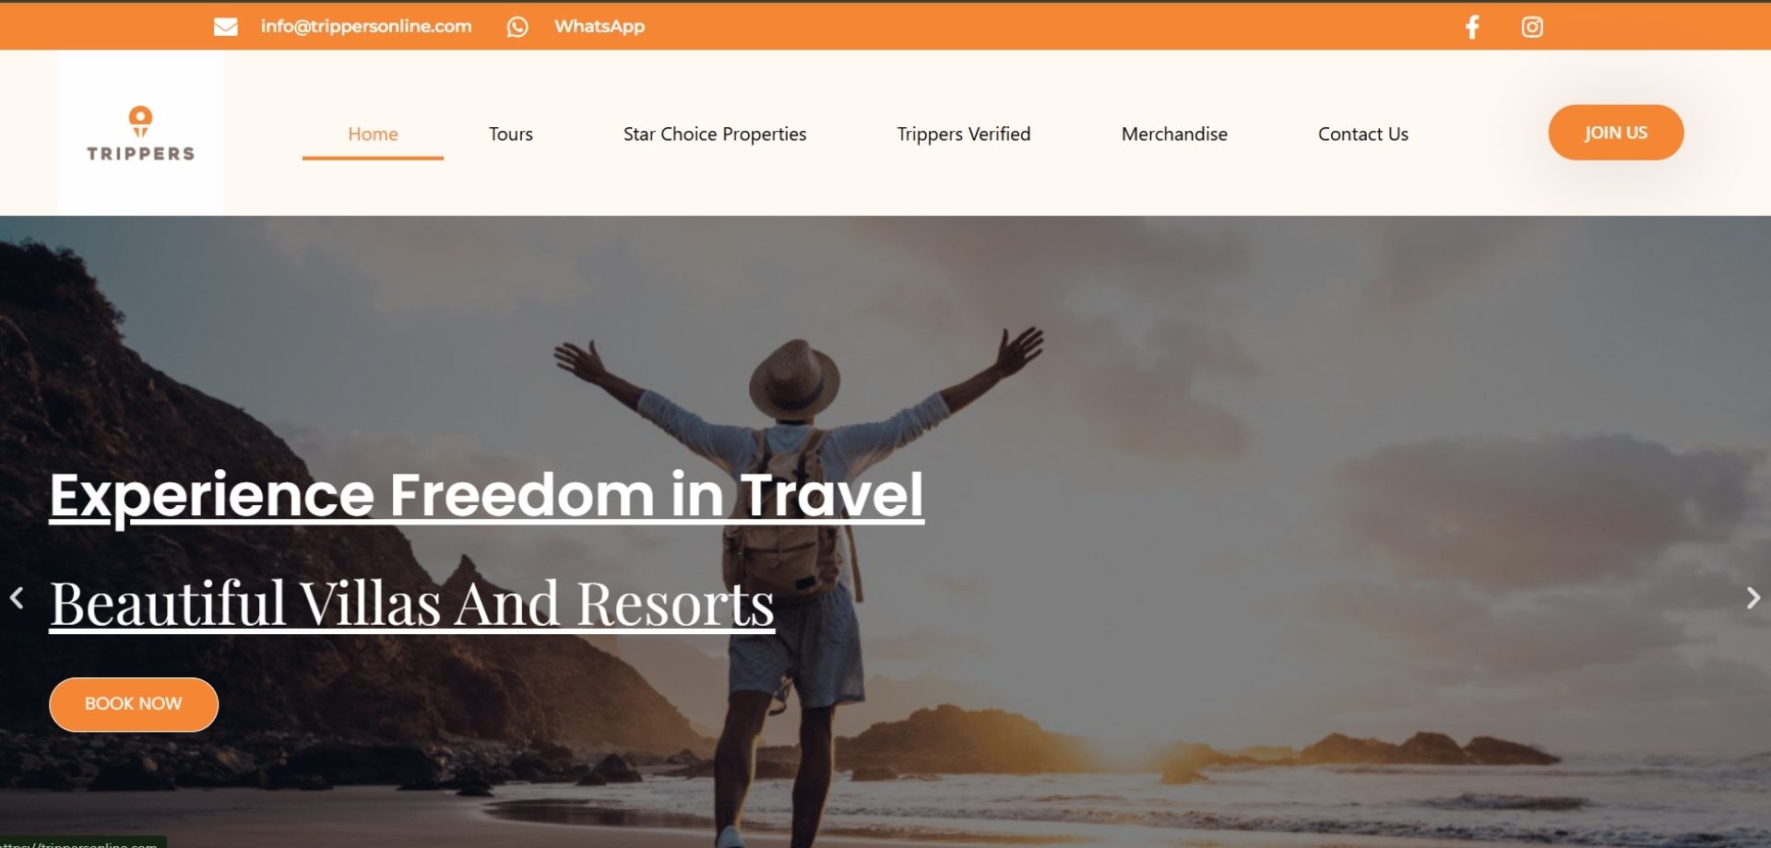Open the Merchandise page
This screenshot has height=848, width=1771.
click(1174, 134)
